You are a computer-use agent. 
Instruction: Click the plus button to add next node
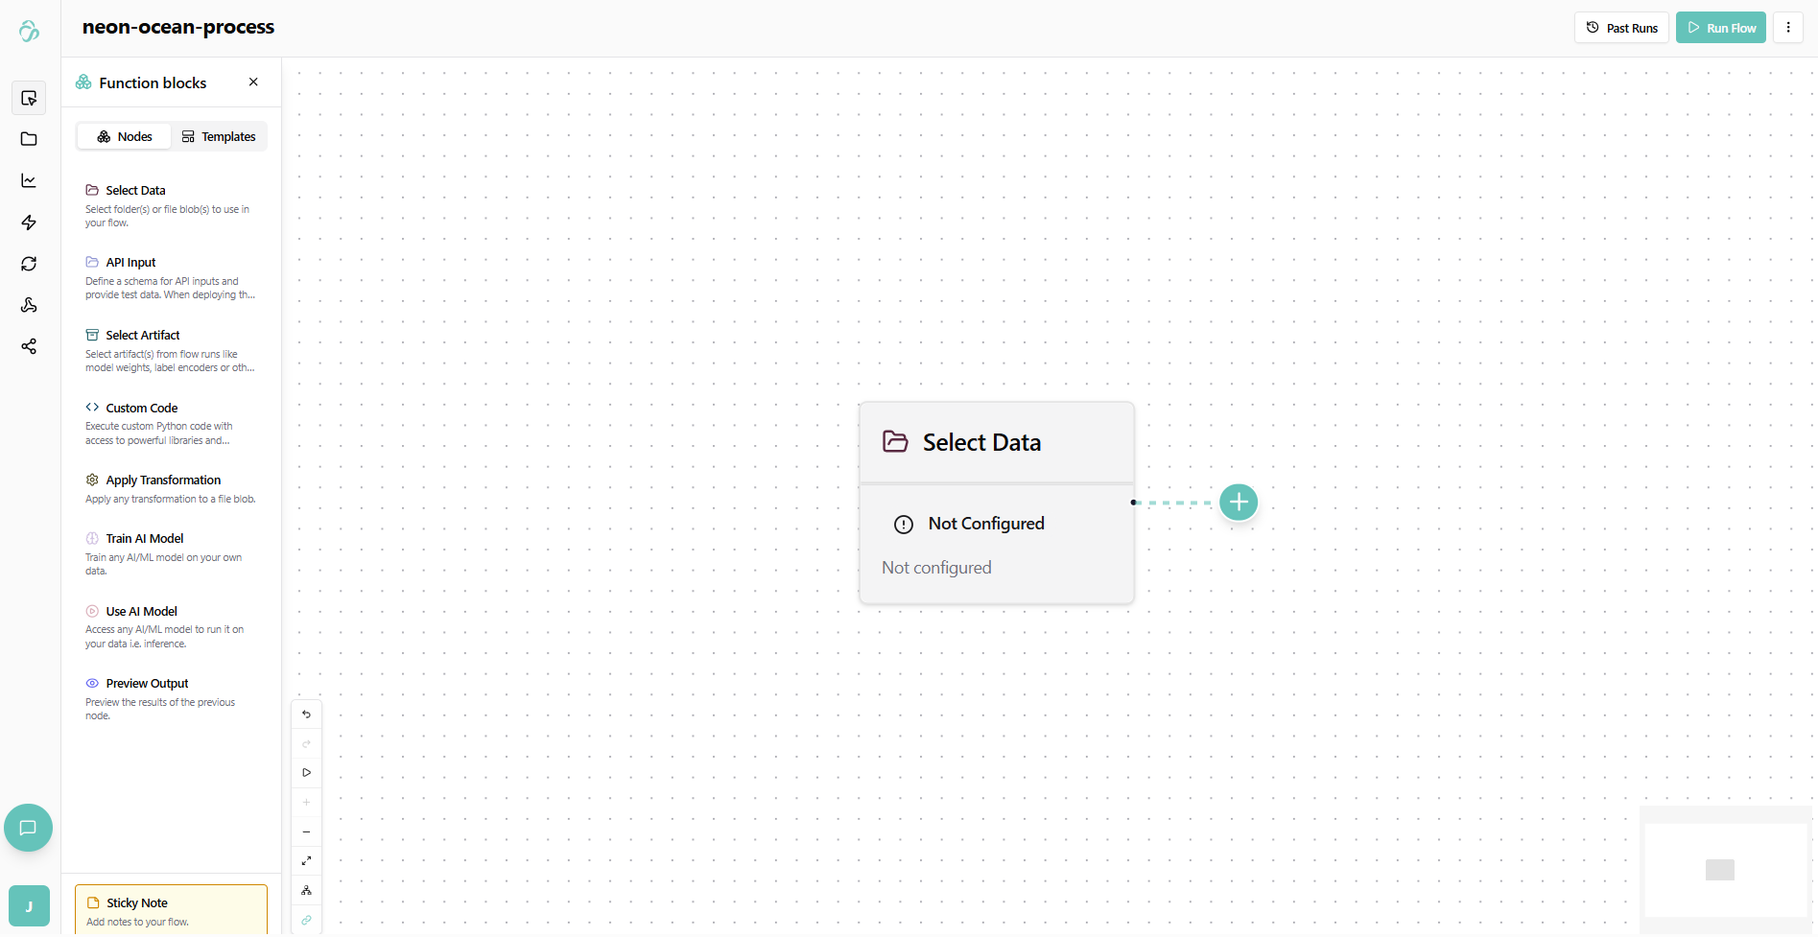click(1239, 503)
